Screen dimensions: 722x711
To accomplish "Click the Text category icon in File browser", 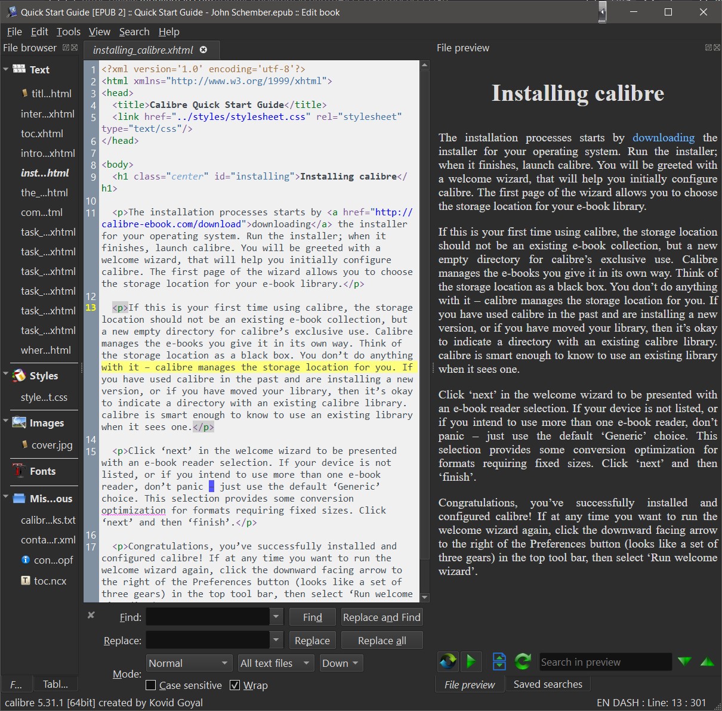I will coord(19,69).
